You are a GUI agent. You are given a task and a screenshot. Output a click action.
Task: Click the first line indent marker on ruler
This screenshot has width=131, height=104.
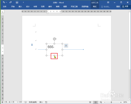click(x=47, y=10)
